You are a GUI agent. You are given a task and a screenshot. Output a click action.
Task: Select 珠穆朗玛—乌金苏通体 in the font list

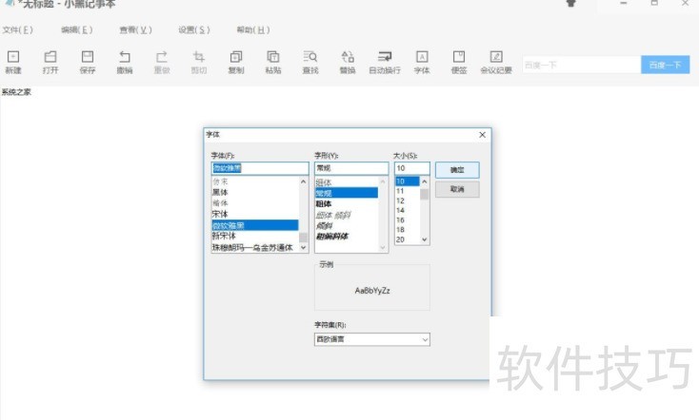255,247
